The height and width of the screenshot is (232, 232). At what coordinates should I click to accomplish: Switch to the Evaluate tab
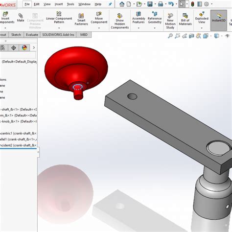[x=32, y=35]
